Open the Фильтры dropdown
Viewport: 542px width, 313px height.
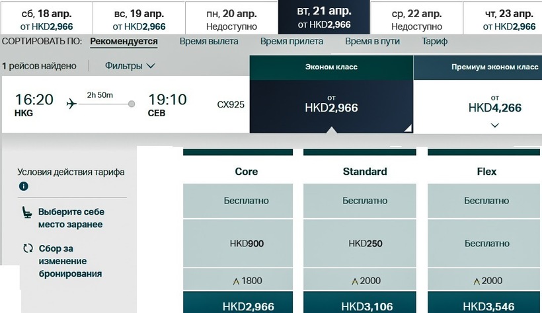[130, 66]
